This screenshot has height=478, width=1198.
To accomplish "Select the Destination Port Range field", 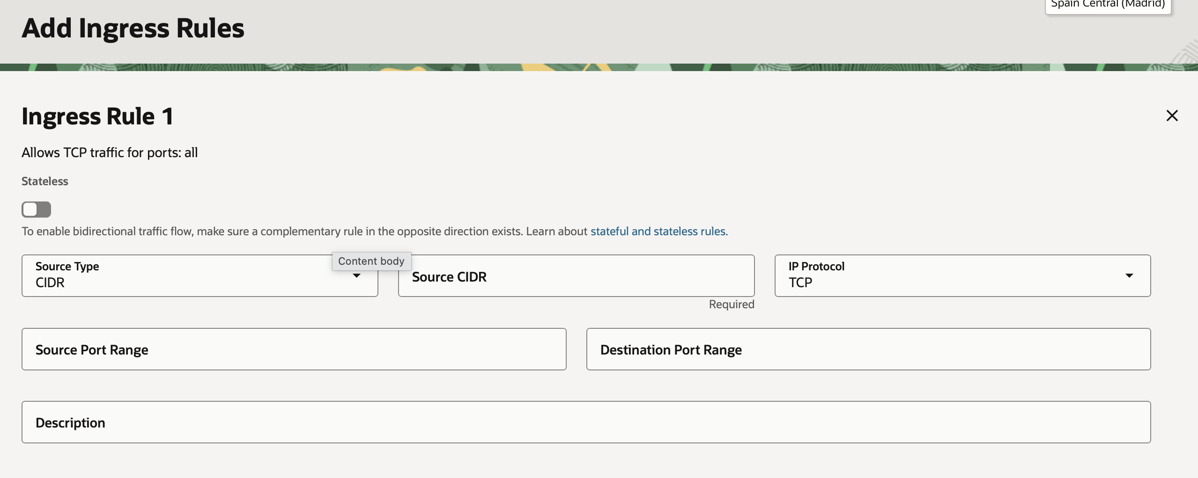I will (x=868, y=349).
